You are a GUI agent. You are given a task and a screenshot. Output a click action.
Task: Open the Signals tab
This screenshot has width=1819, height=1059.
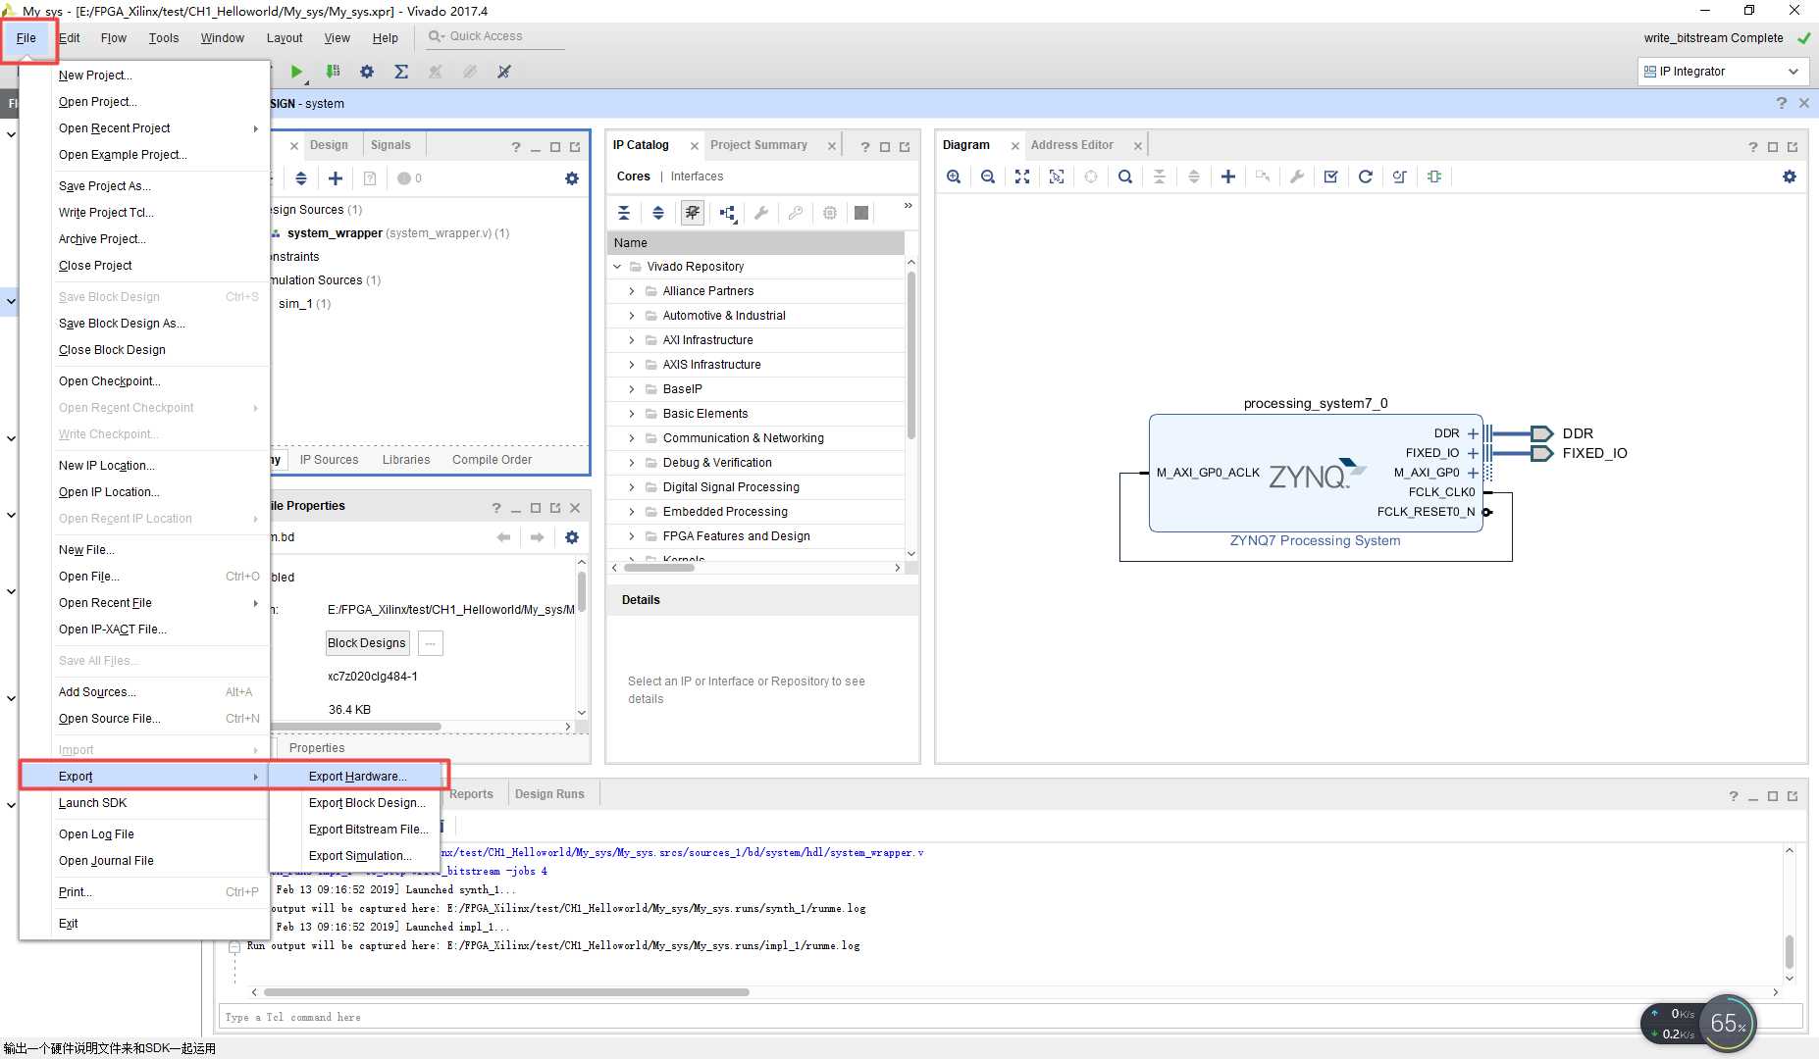pos(390,145)
